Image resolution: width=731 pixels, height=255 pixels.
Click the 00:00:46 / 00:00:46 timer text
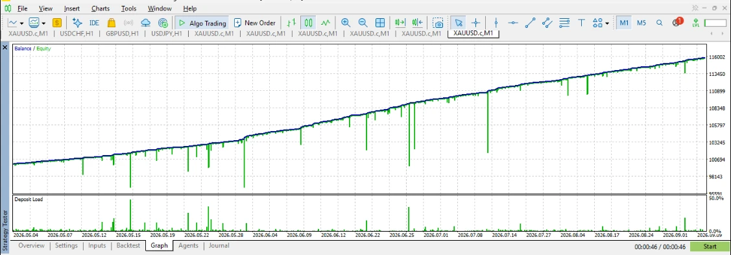point(660,247)
